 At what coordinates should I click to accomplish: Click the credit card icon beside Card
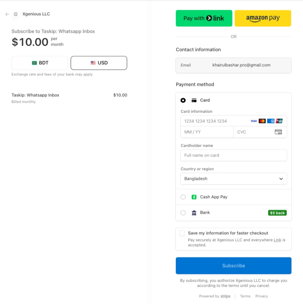point(194,100)
